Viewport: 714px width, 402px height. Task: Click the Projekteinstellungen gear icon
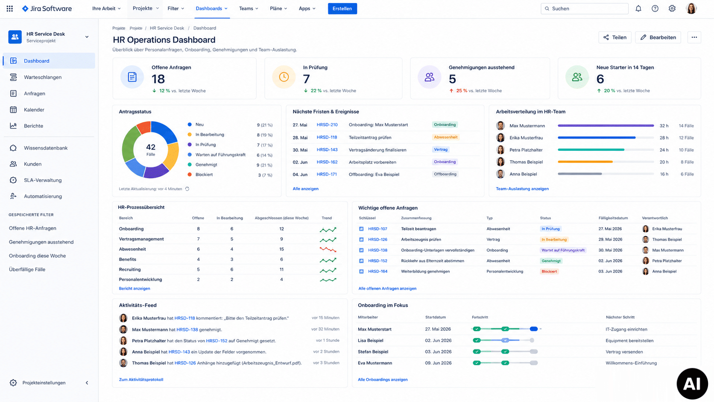coord(13,383)
